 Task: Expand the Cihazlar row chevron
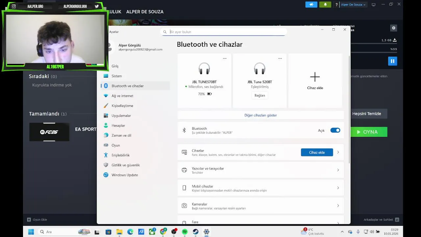[338, 152]
